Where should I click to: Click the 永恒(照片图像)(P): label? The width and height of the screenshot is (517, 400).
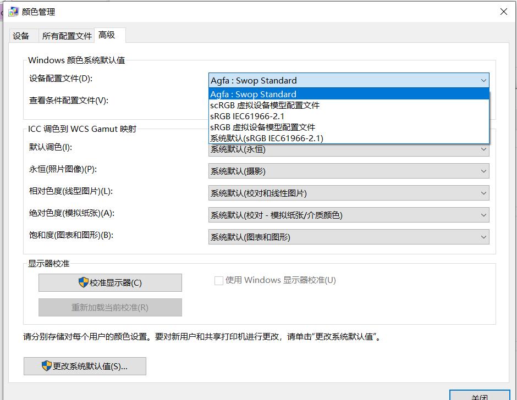click(x=63, y=169)
